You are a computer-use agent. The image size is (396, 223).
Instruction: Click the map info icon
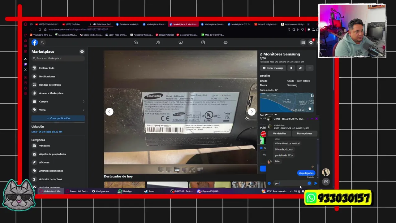point(310,109)
